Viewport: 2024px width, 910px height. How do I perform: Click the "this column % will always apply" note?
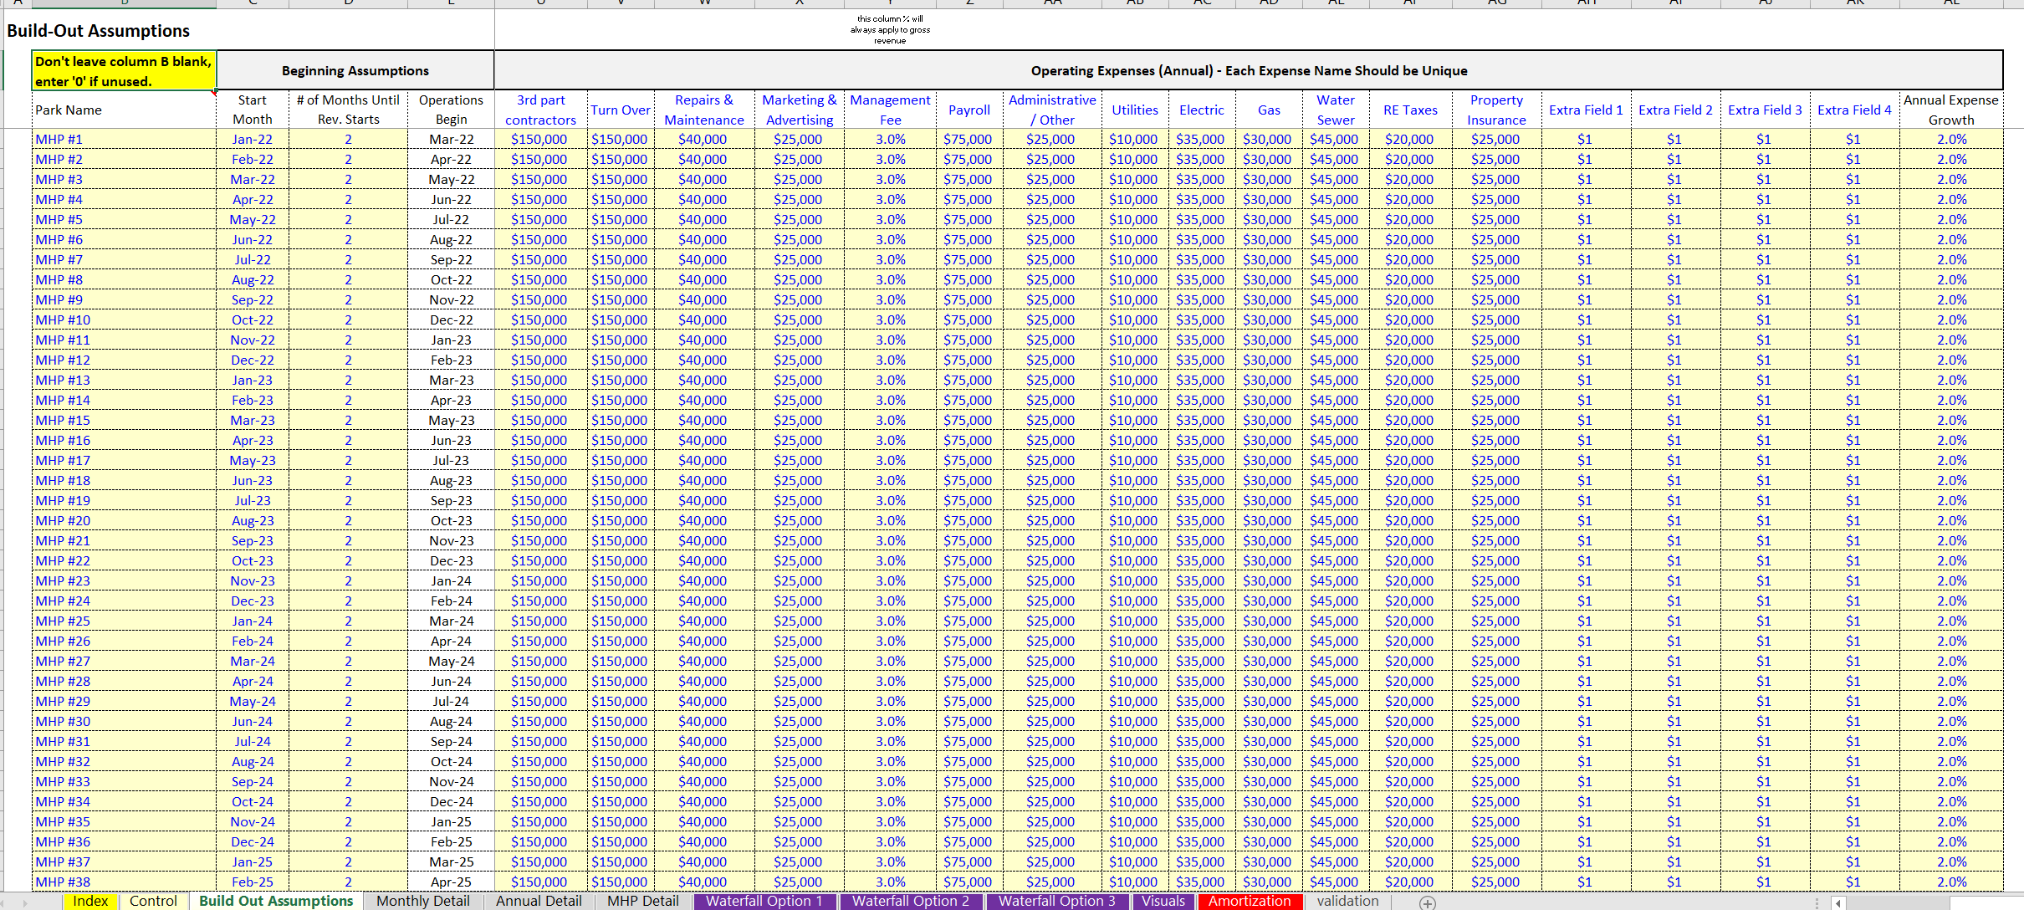pyautogui.click(x=890, y=29)
